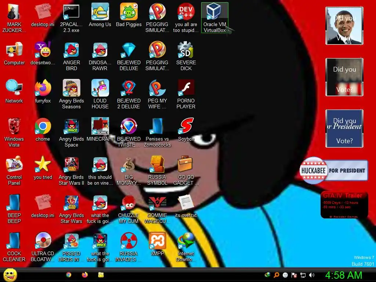
Task: Select the PEG MY WIFE... icon
Action: (x=157, y=94)
